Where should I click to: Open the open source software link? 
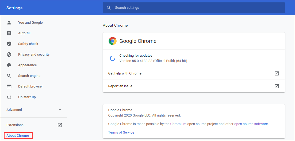tap(251, 124)
